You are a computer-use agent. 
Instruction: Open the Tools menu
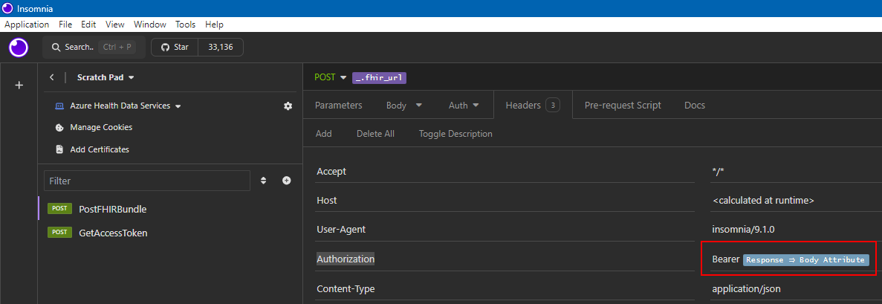[x=185, y=25]
